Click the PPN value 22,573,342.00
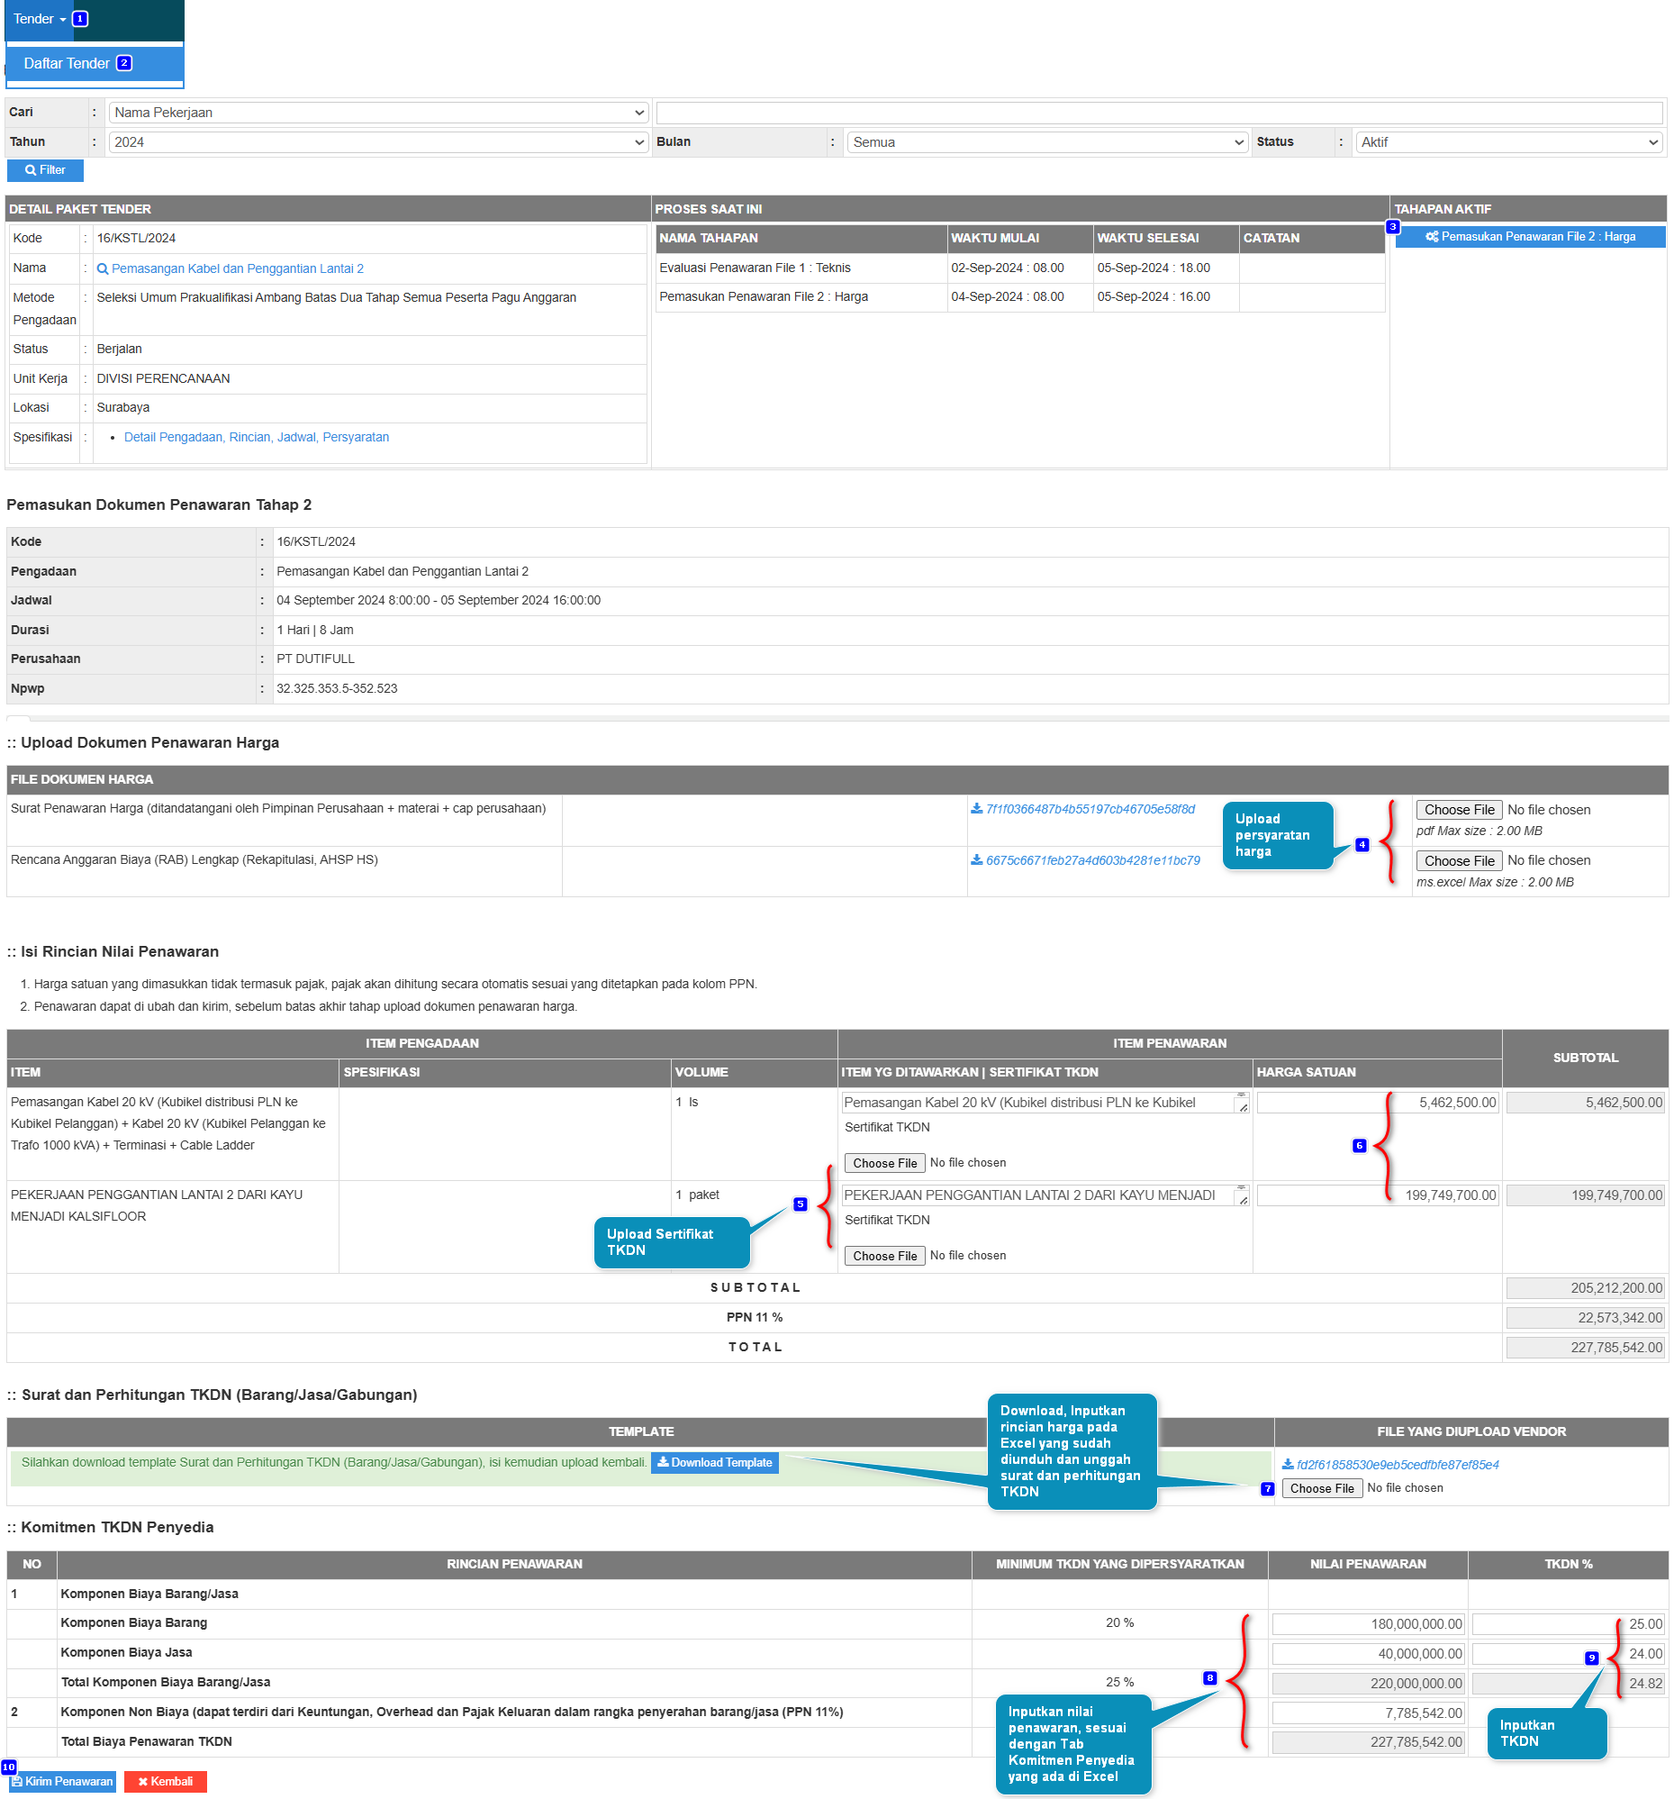 1585,1319
